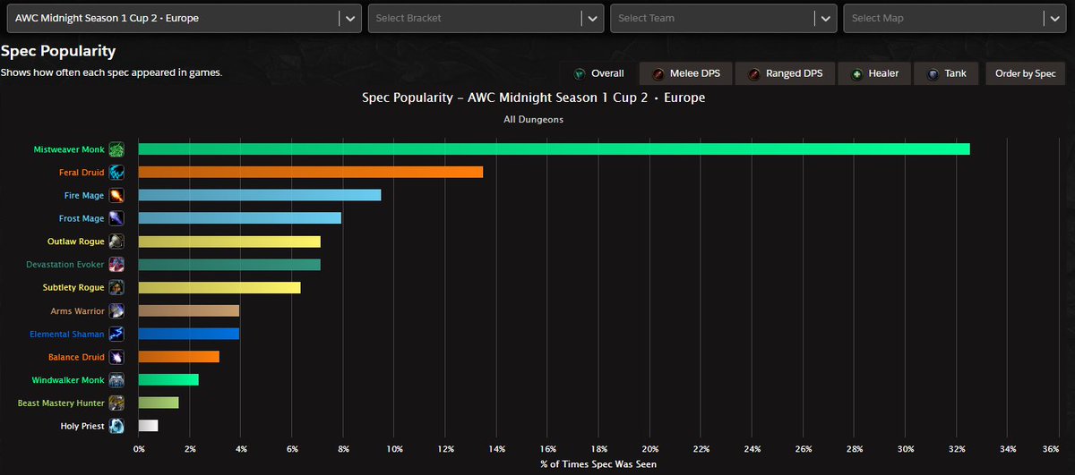Click the Order by Spec button
The height and width of the screenshot is (475, 1075).
click(x=1026, y=73)
